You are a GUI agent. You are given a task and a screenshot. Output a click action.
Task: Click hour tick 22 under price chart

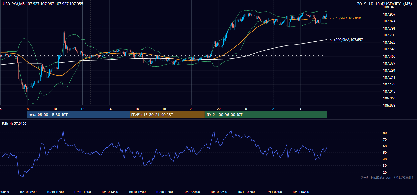coord(219,109)
